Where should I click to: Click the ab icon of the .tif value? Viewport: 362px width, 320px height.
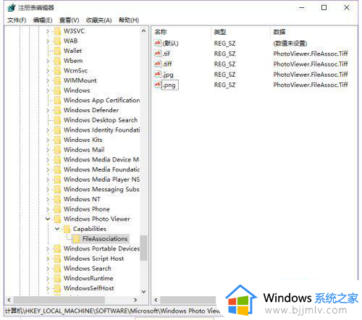(x=158, y=54)
